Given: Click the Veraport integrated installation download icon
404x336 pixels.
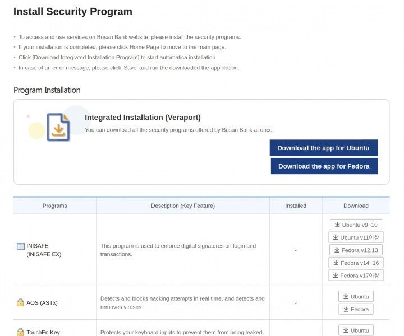Looking at the screenshot, I should click(x=58, y=127).
